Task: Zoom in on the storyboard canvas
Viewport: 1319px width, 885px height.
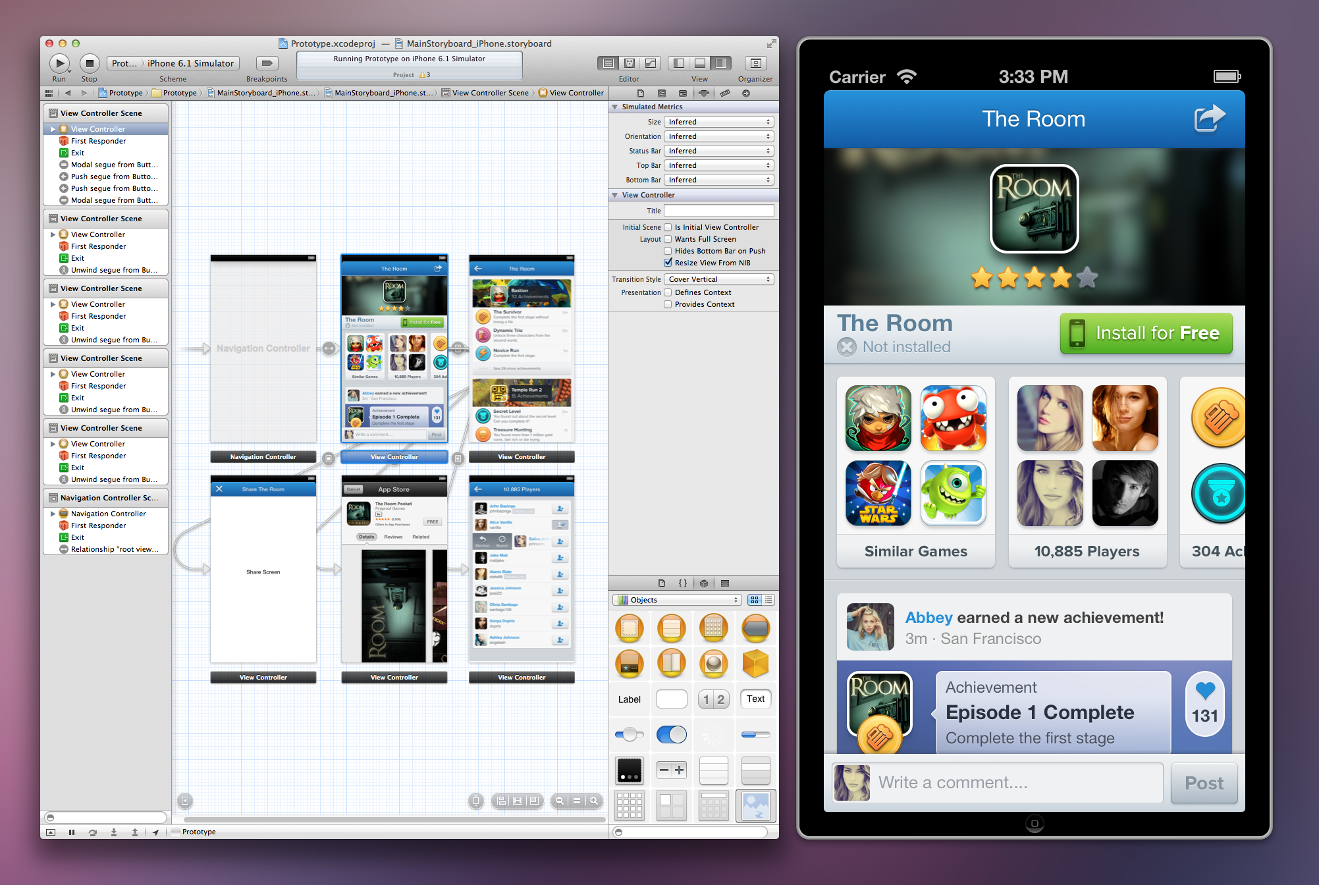Action: [594, 801]
